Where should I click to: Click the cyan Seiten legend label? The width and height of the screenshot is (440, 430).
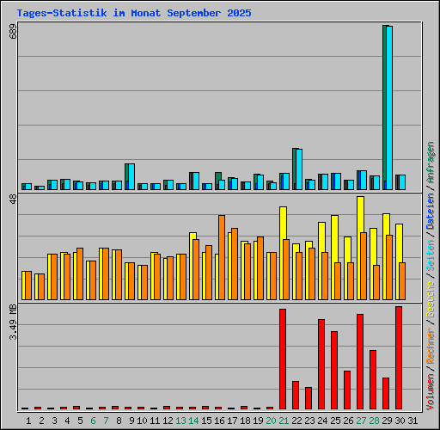coord(431,255)
